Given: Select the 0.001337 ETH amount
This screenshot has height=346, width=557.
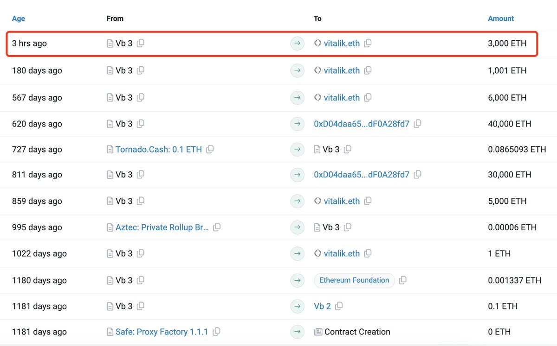Looking at the screenshot, I should coord(515,280).
